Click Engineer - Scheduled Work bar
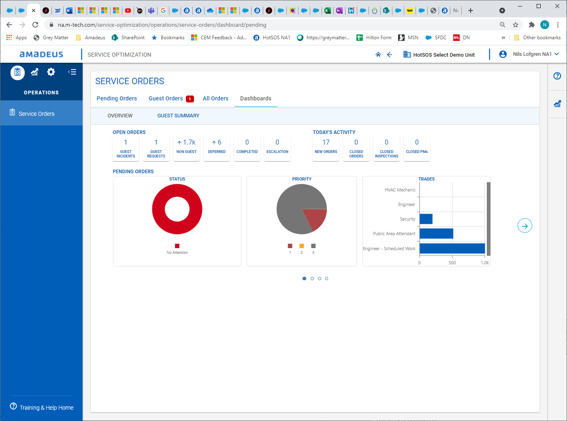567x421 pixels. (x=452, y=248)
